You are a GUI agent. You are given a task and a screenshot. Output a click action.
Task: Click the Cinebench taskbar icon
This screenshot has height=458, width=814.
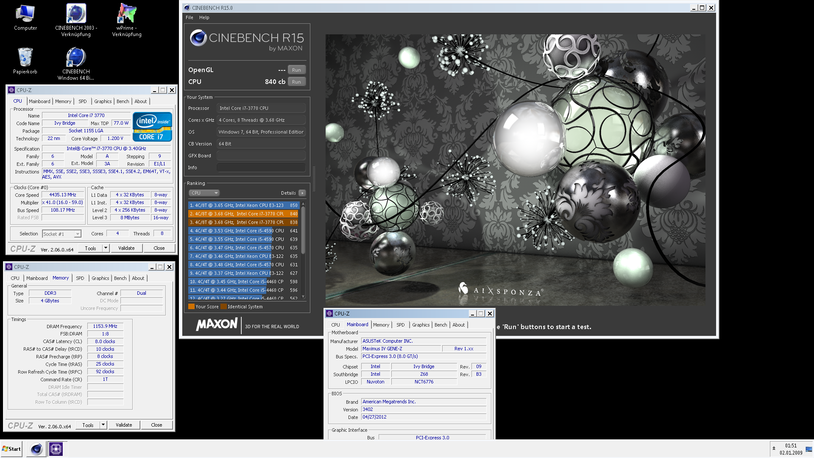[x=36, y=449]
